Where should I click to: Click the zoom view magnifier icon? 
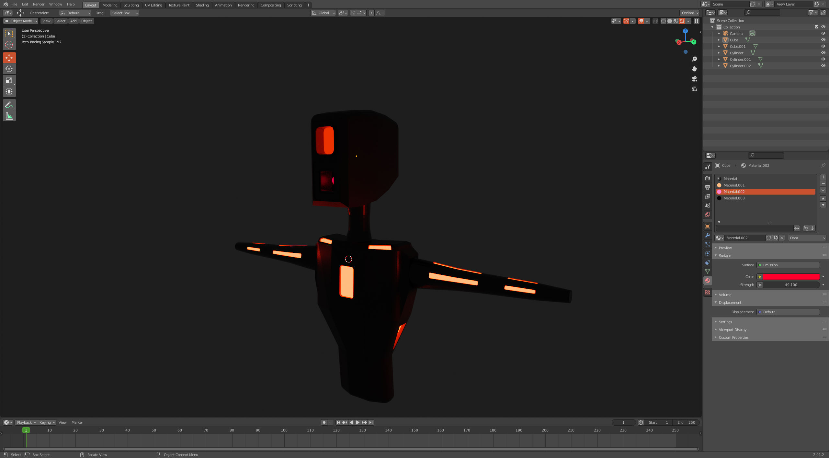(x=694, y=59)
